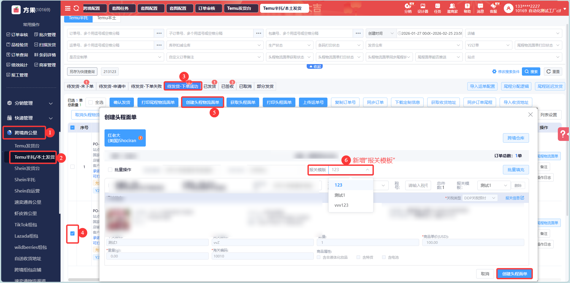Viewport: 570px width, 283px height.
Task: Click the 搜索 search button
Action: (x=531, y=71)
